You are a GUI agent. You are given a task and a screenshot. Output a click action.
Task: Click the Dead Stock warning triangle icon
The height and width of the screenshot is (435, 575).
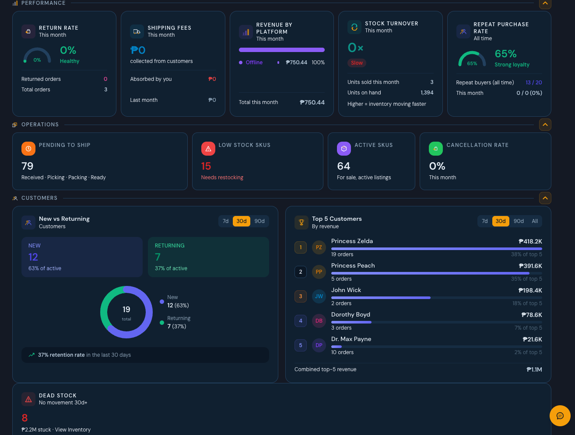(x=28, y=399)
